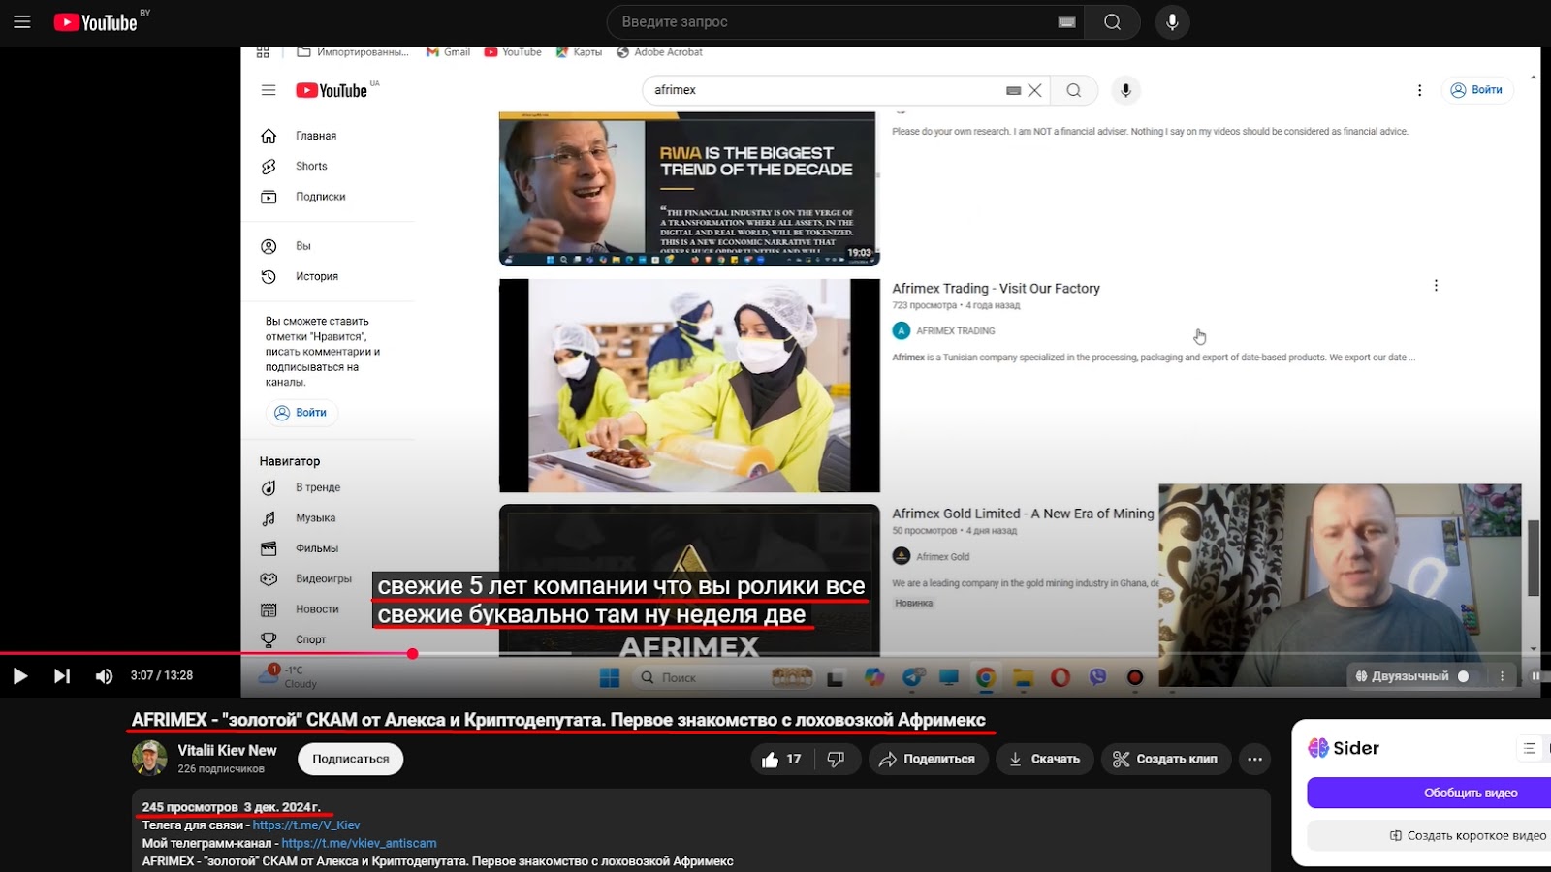Seek on the red video progress bar
Screen dimensions: 1551x872
point(206,654)
